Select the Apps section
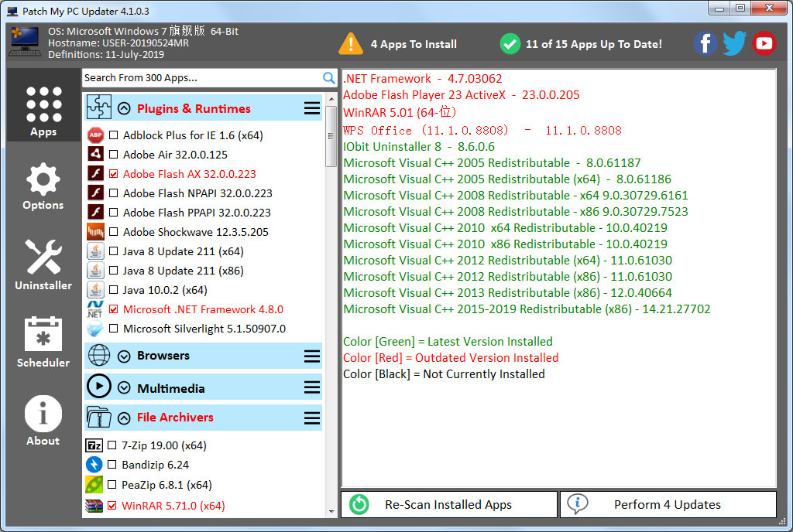The width and height of the screenshot is (793, 532). click(43, 110)
